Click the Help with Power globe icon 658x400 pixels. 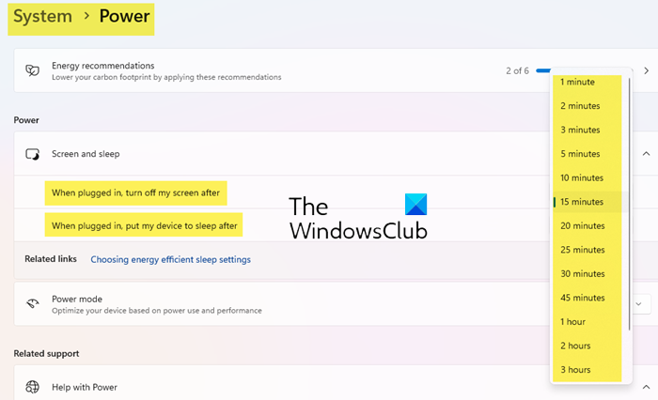(x=32, y=387)
